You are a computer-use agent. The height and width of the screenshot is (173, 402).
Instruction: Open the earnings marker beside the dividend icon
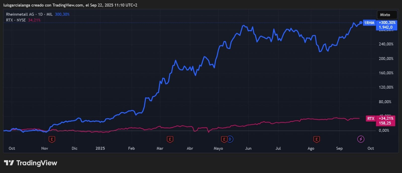tap(224, 139)
